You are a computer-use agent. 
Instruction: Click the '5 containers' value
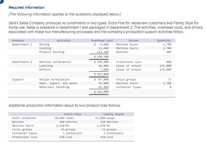tap(113, 133)
